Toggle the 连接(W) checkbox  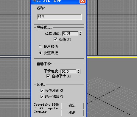click(x=55, y=39)
